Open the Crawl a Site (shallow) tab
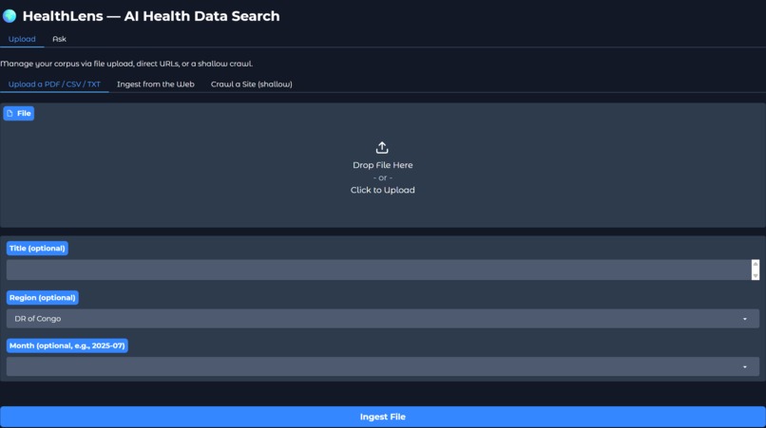 point(252,84)
